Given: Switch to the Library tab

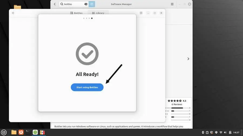Looking at the screenshot, I should [x=98, y=13].
